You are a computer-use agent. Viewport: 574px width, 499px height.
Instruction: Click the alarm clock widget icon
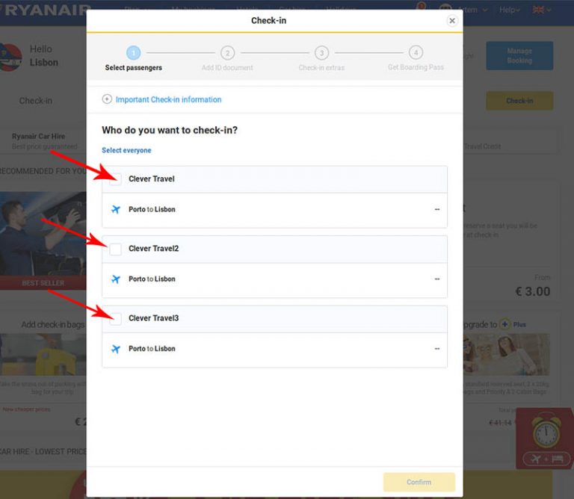coord(545,431)
